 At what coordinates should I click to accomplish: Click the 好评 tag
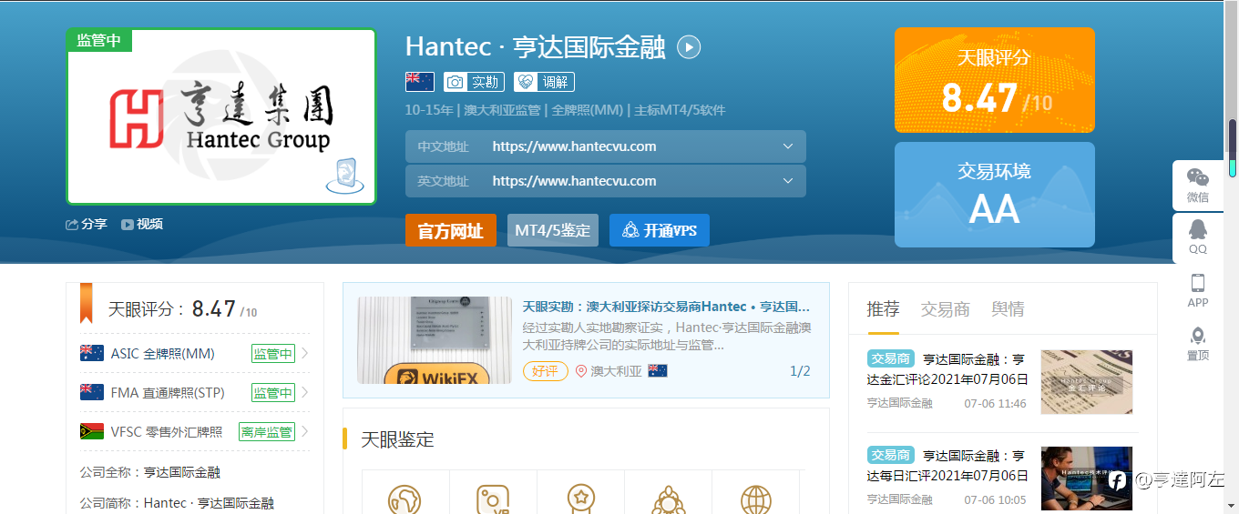coord(546,371)
